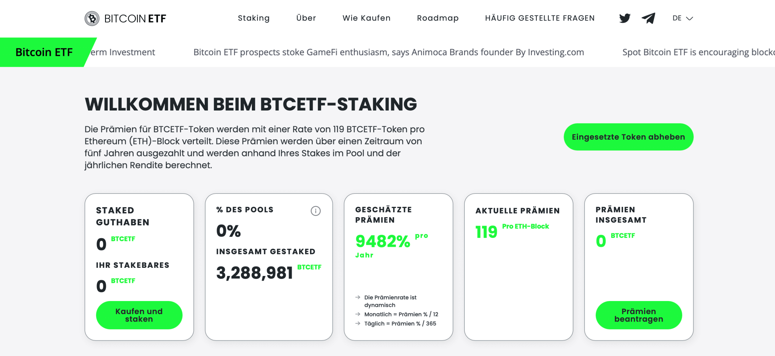Screen dimensions: 775x356
Task: Click the Bitcoin ETF logo
Action: pyautogui.click(x=125, y=18)
